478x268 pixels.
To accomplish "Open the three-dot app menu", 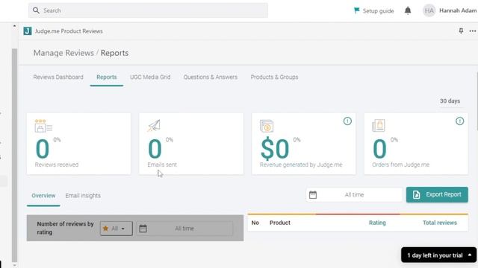I will (473, 31).
